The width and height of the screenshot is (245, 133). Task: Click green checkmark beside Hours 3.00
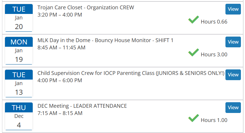193,53
